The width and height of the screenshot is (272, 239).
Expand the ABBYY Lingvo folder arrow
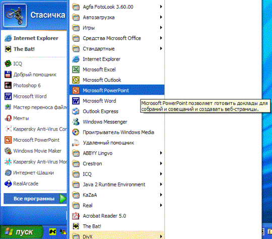point(161,153)
